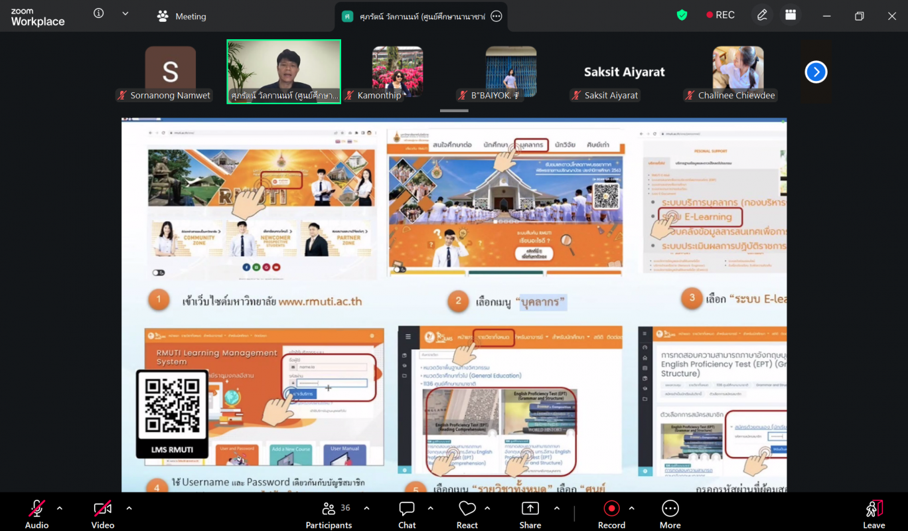
Task: Toggle the Record button in the toolbar
Action: [611, 514]
